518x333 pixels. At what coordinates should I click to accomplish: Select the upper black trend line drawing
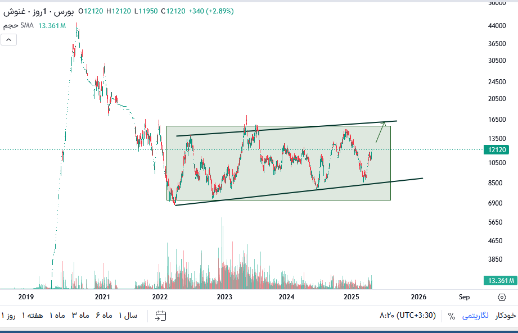click(x=286, y=129)
